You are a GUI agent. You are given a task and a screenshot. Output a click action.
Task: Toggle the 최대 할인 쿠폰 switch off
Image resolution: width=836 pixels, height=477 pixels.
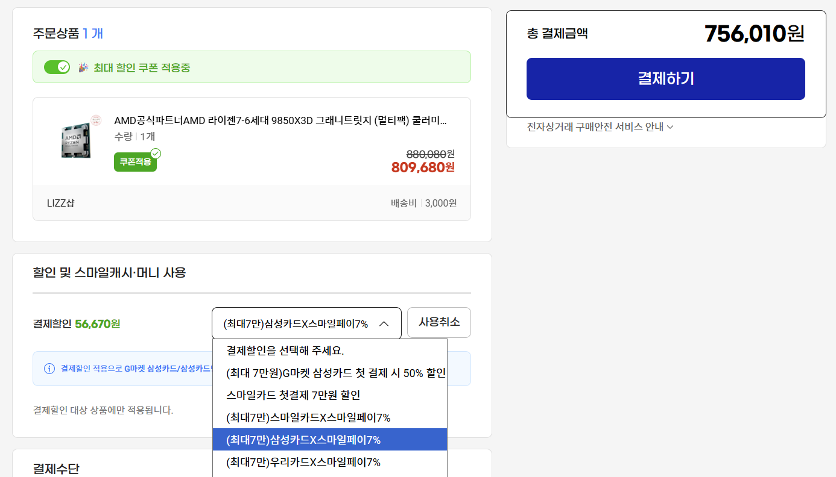point(57,67)
